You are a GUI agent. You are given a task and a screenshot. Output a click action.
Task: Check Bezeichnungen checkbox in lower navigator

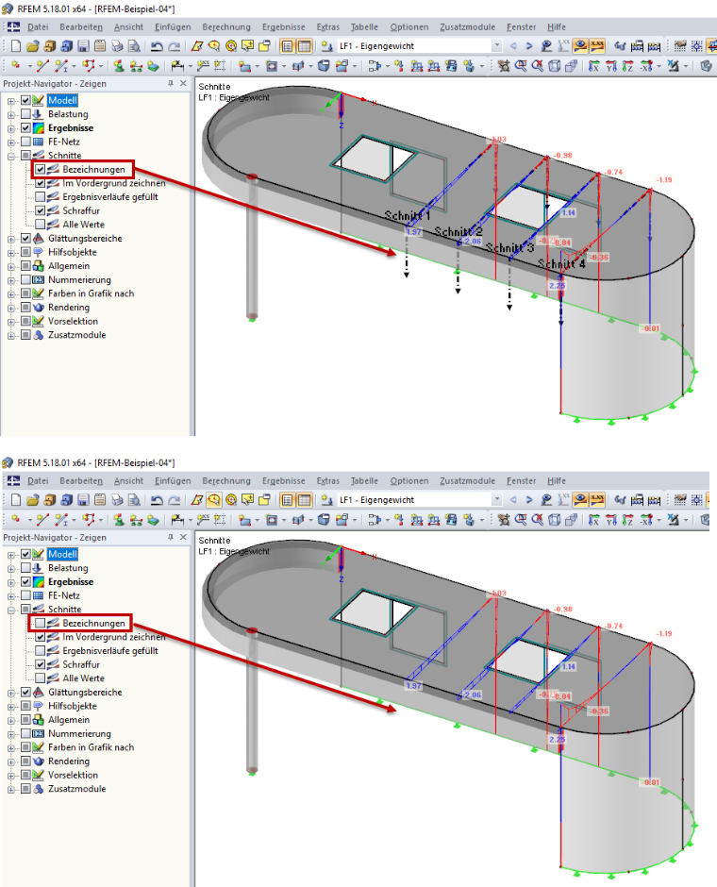click(41, 623)
